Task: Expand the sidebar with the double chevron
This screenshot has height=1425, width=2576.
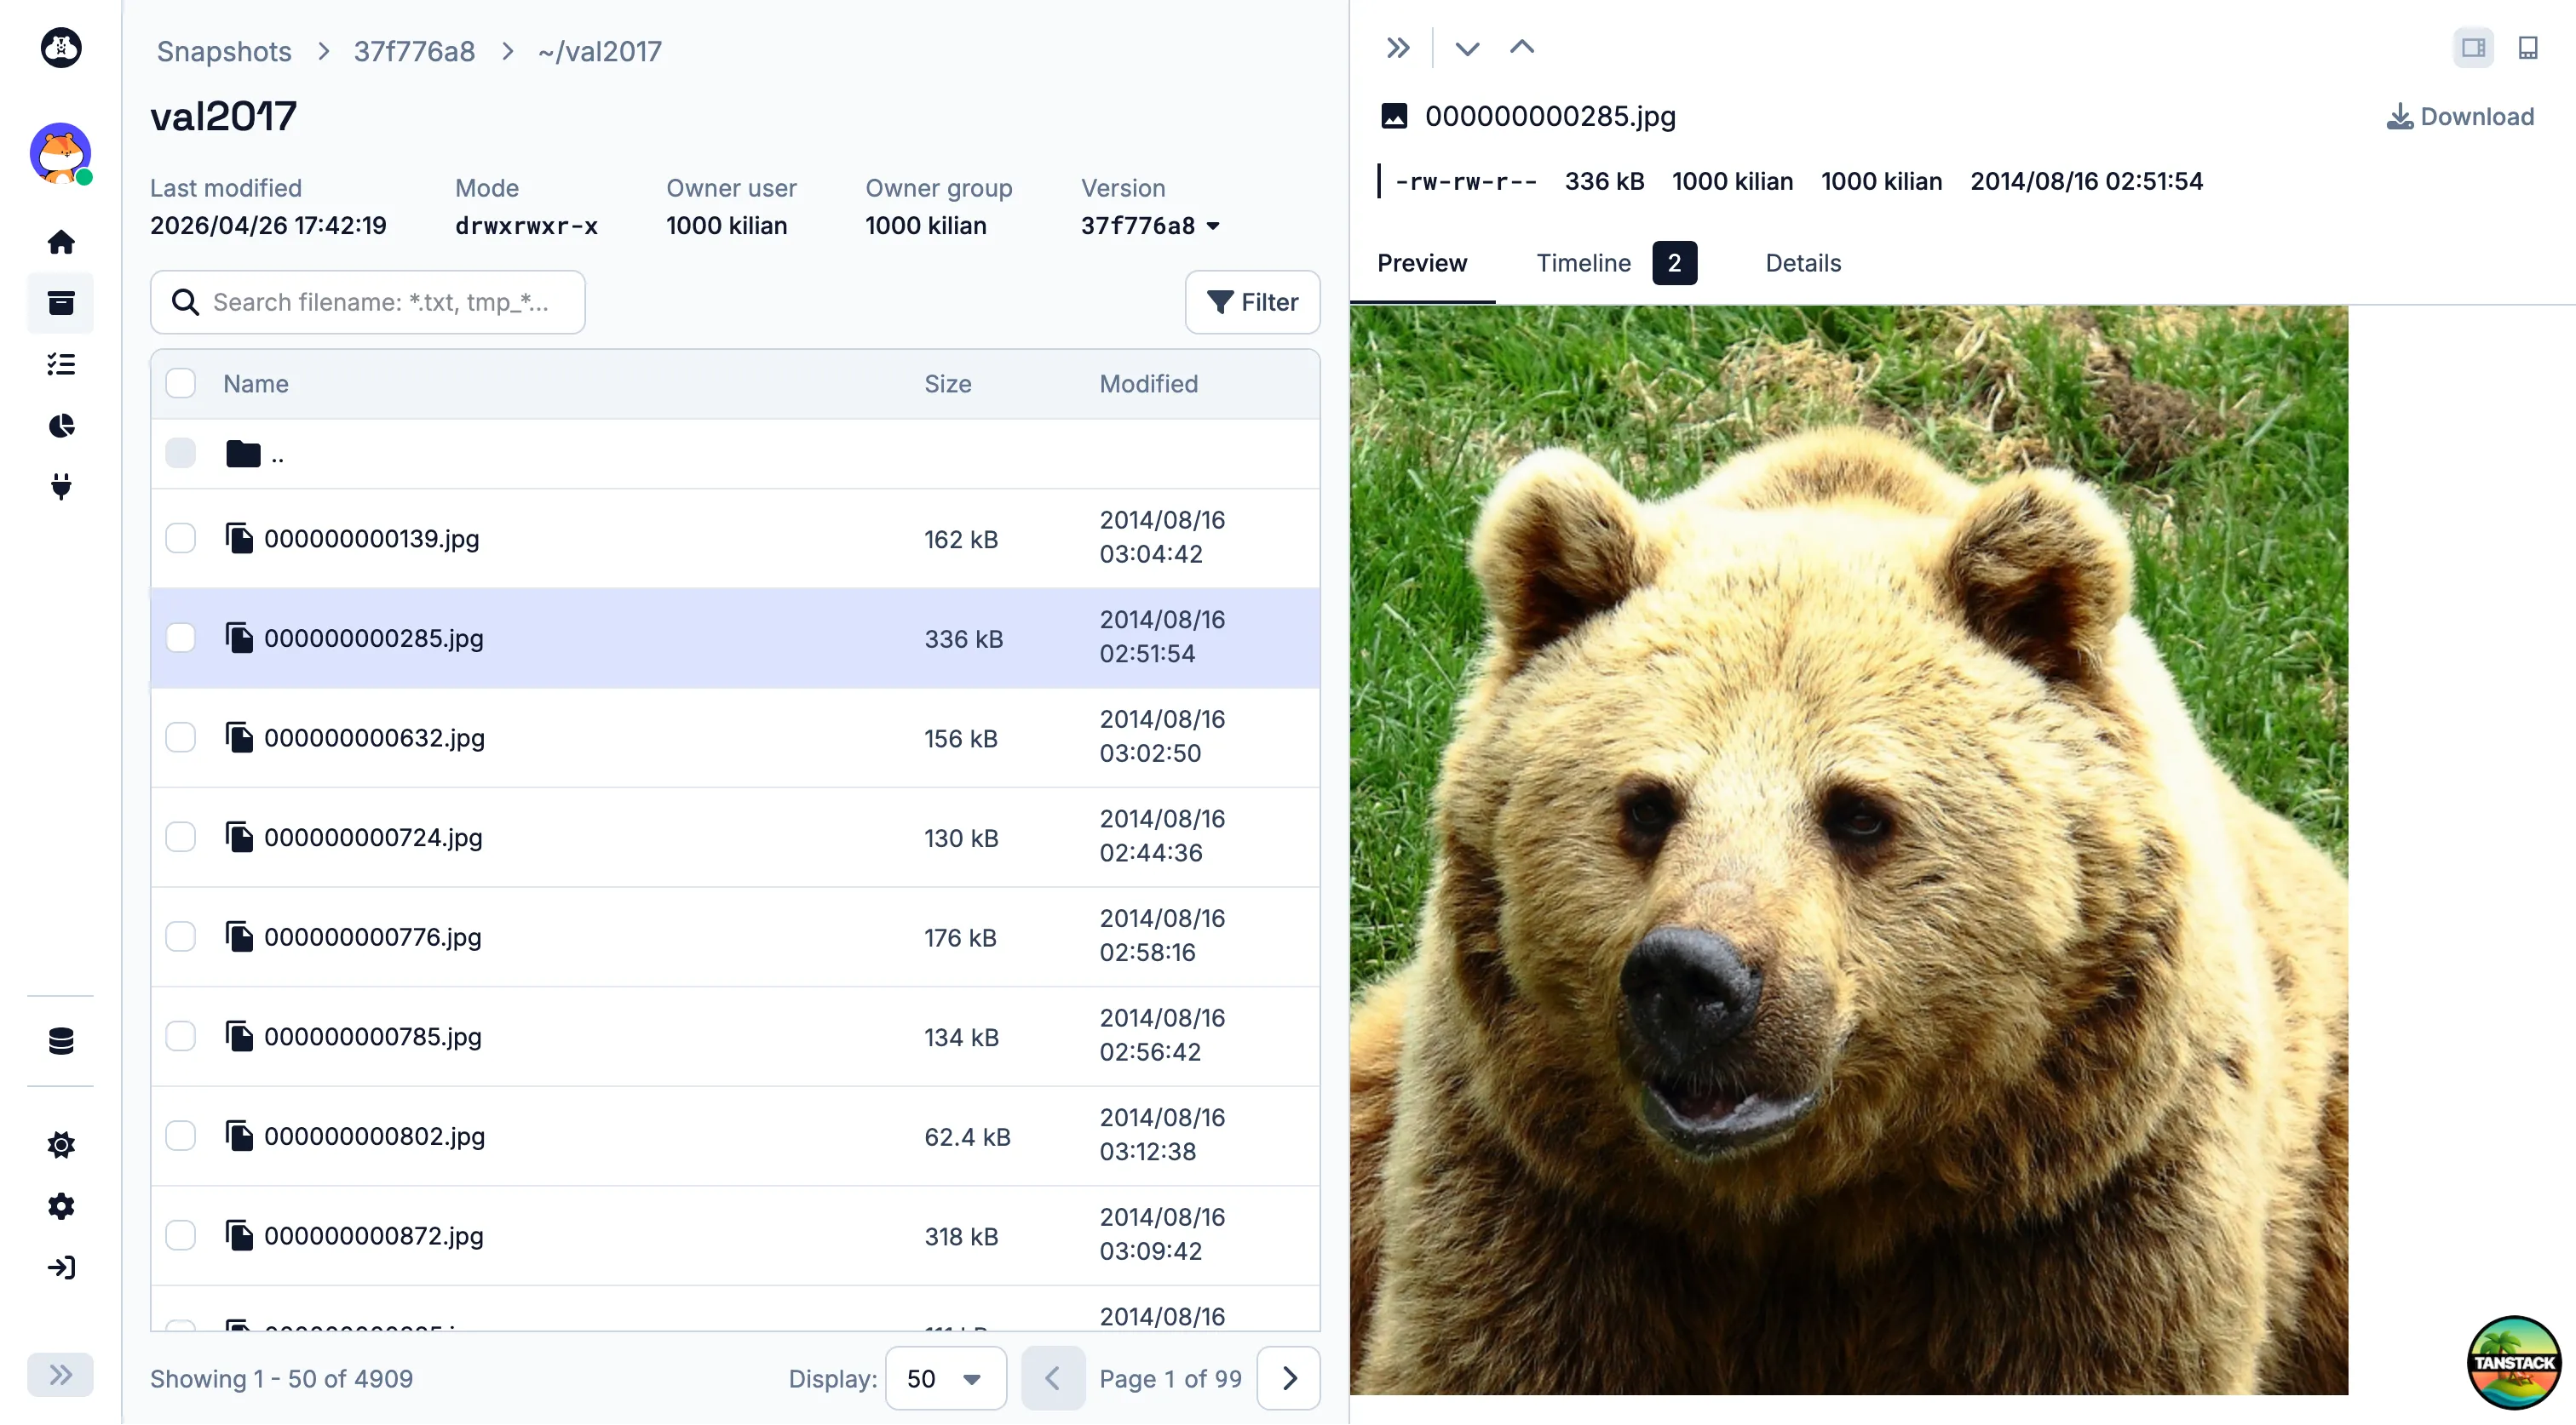Action: 61,1375
